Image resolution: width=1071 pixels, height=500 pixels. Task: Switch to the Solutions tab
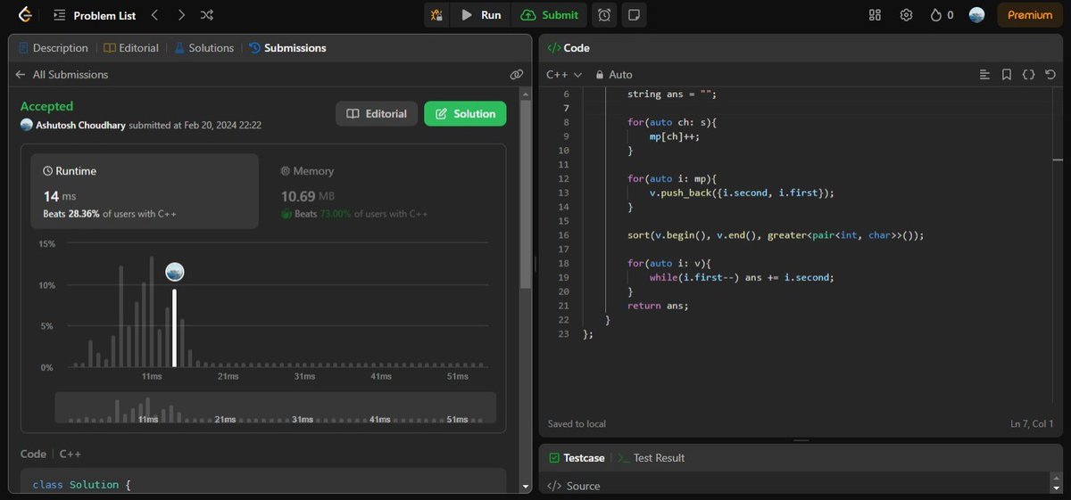(203, 48)
